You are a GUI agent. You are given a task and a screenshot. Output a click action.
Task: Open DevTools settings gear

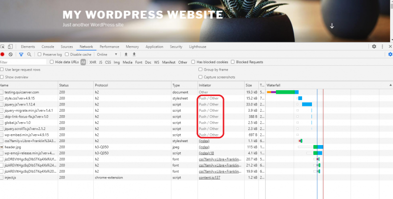point(374,47)
